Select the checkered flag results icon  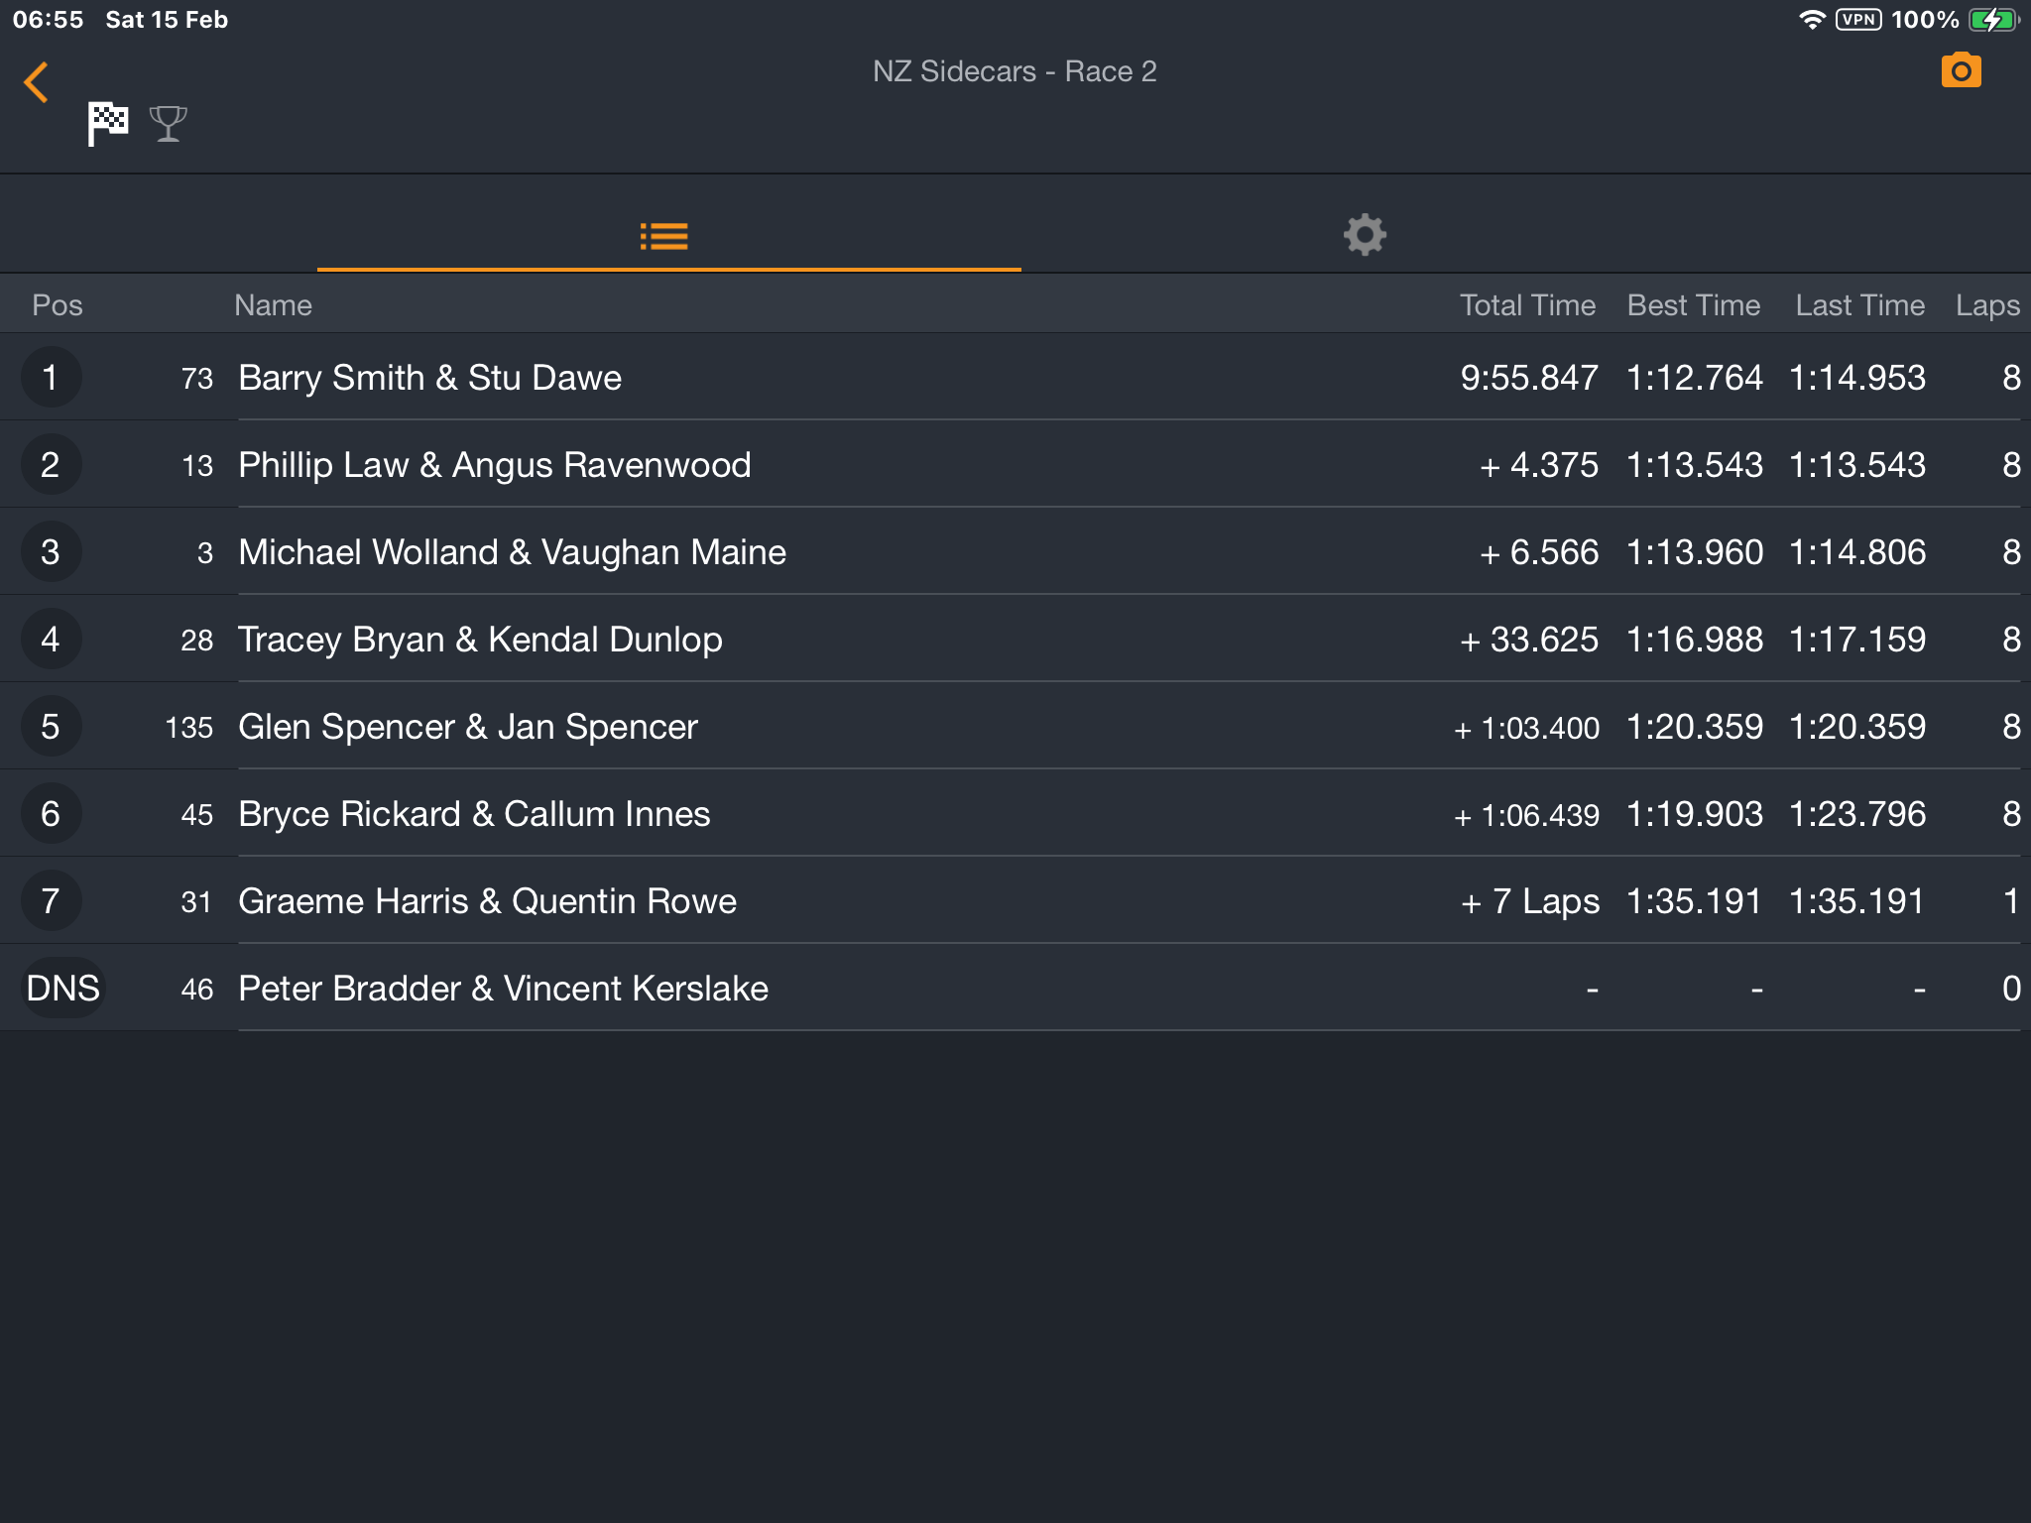tap(107, 124)
